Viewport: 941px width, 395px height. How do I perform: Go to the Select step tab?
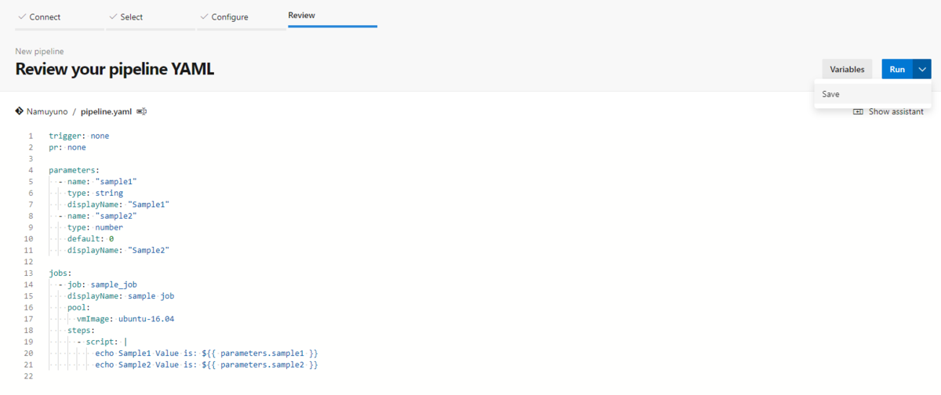[x=151, y=16]
